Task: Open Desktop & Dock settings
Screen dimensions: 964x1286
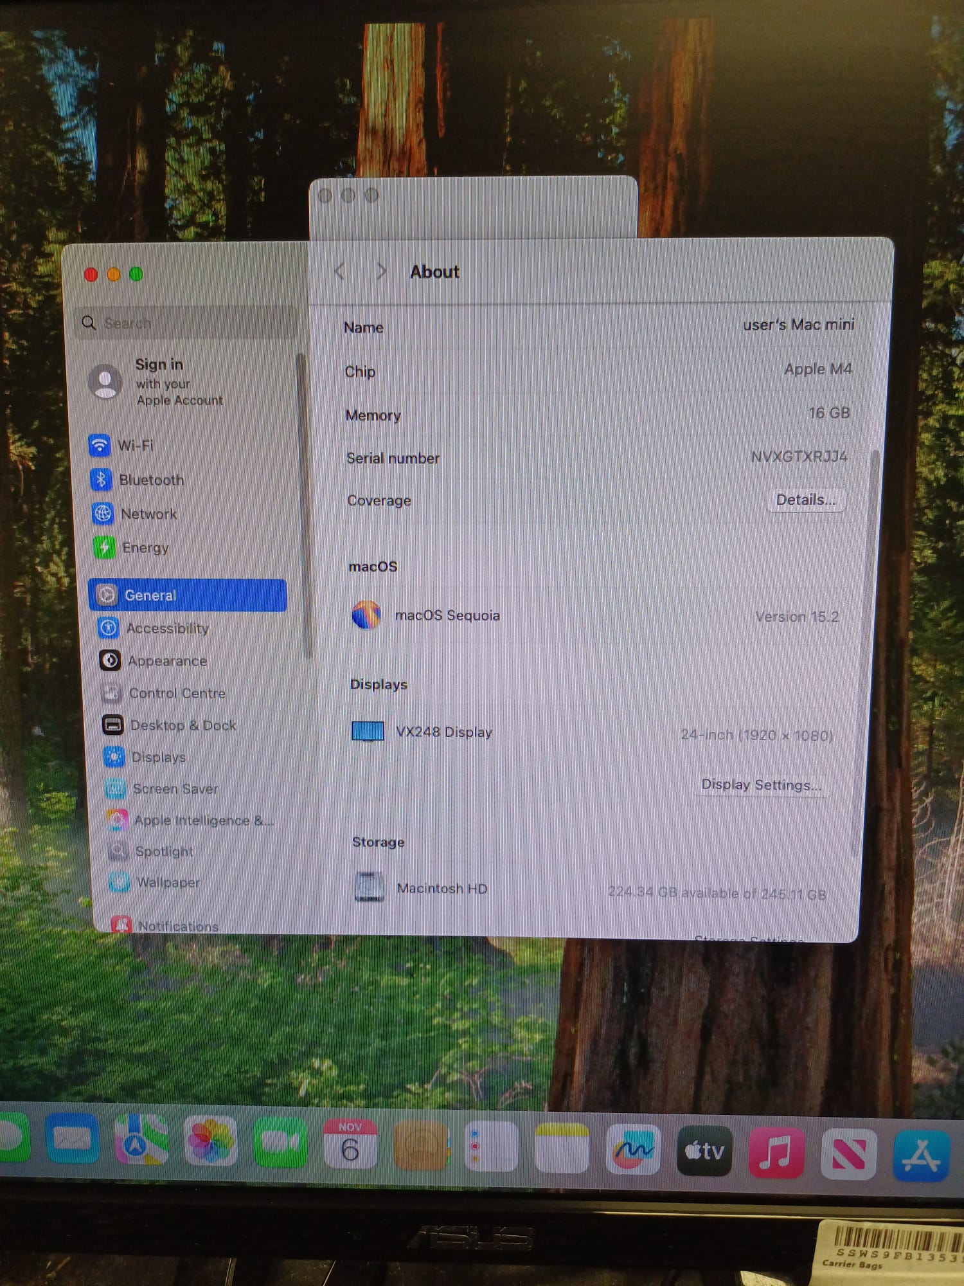Action: point(183,725)
